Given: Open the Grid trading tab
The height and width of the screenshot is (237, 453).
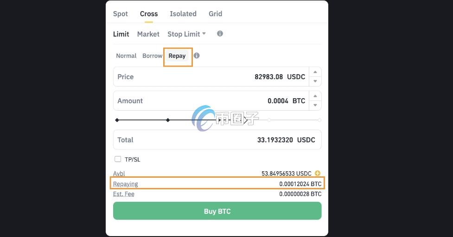Looking at the screenshot, I should tap(215, 14).
